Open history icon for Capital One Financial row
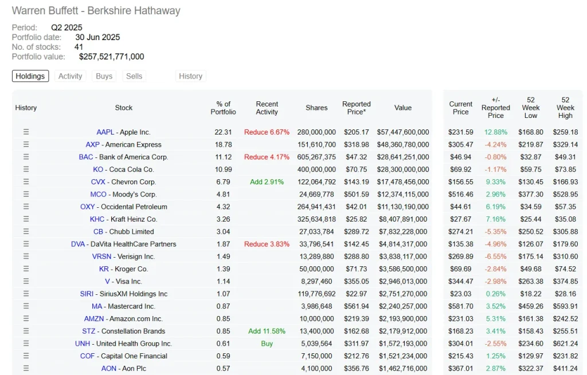587x375 pixels. (x=26, y=356)
